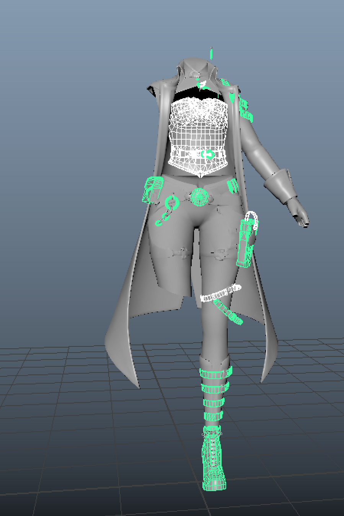Select the white wireframe thigh strap
The image size is (344, 516).
(220, 293)
